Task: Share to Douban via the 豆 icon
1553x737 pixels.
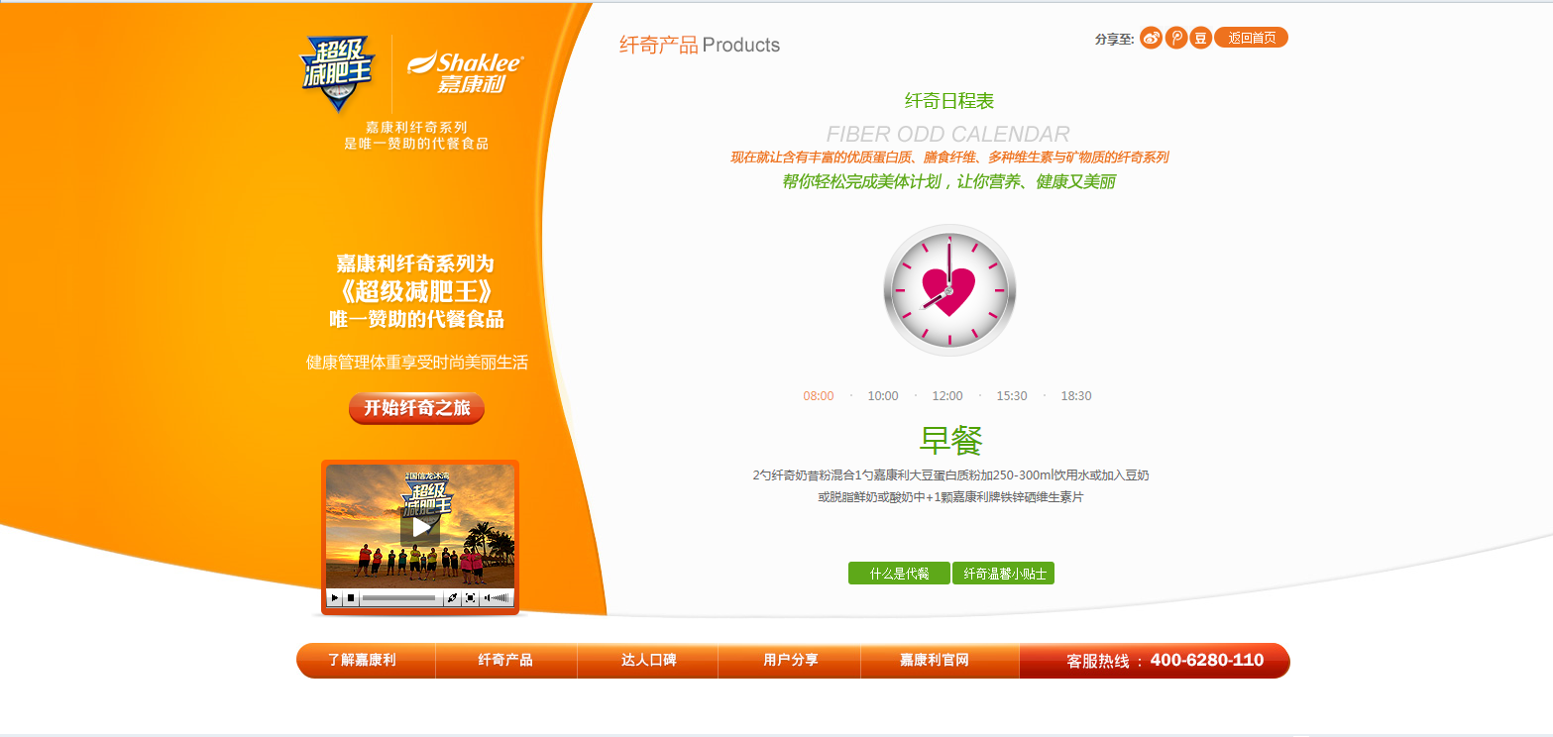Action: coord(1200,38)
